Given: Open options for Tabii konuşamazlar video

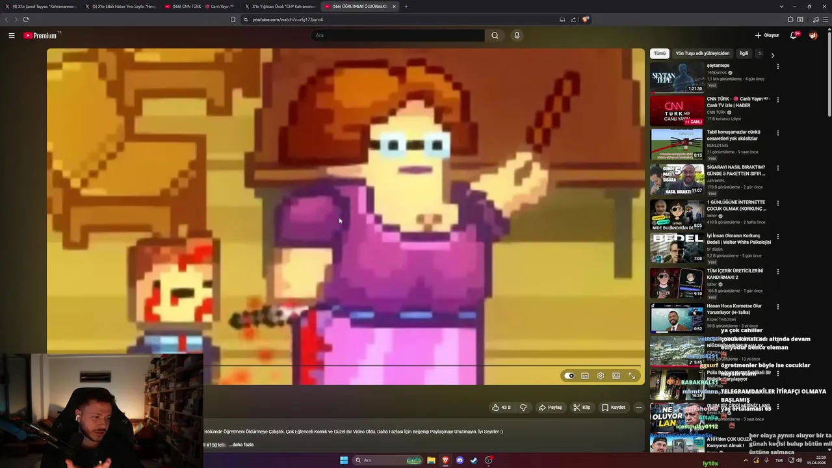Looking at the screenshot, I should click(x=777, y=133).
